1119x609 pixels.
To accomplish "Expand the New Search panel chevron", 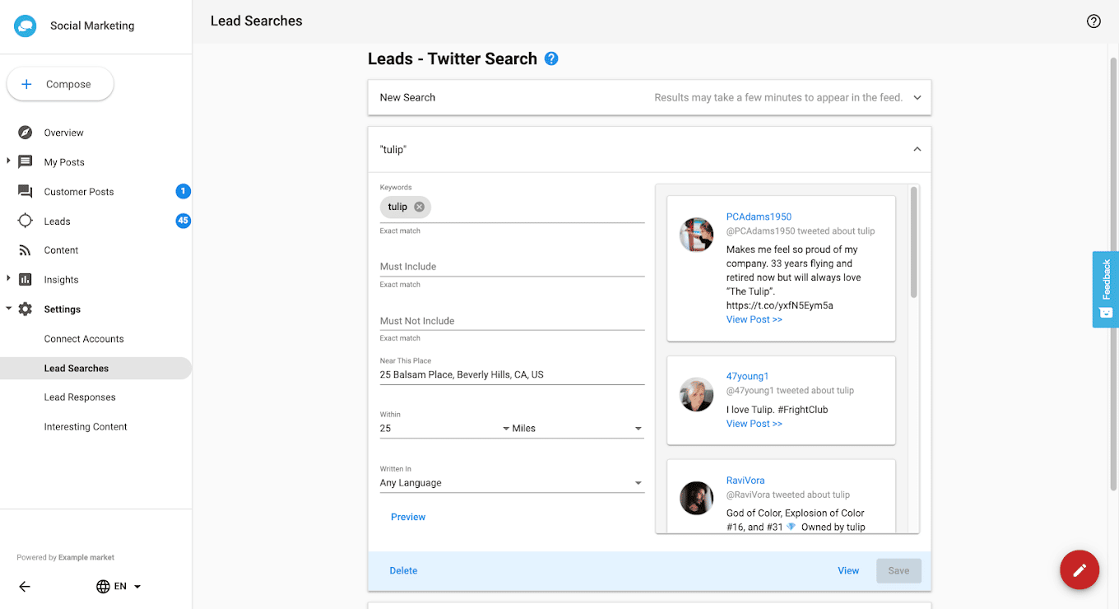I will (917, 97).
